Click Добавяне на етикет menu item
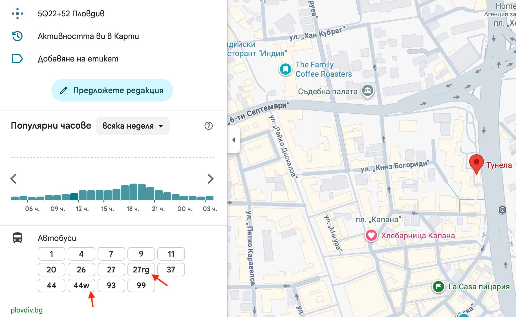Image resolution: width=516 pixels, height=317 pixels. 78,59
